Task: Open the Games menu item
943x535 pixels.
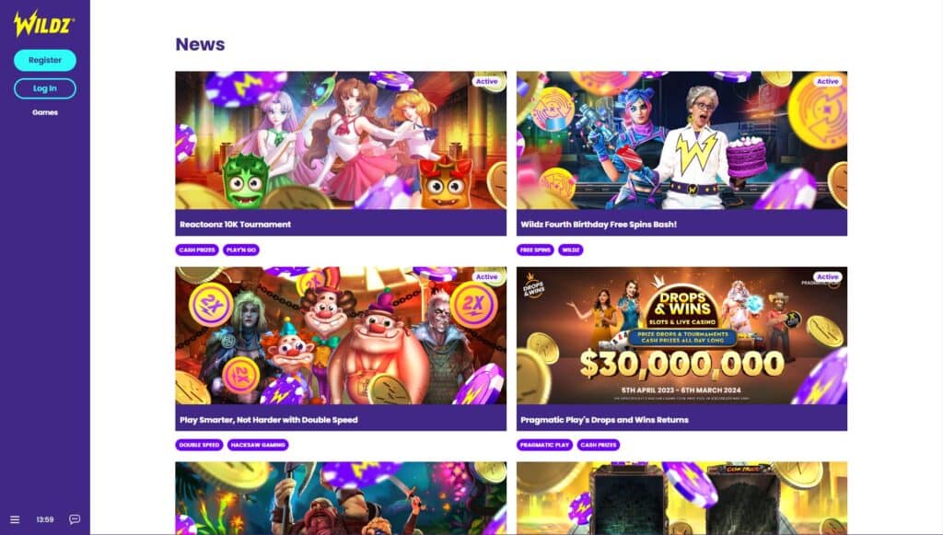Action: 45,112
